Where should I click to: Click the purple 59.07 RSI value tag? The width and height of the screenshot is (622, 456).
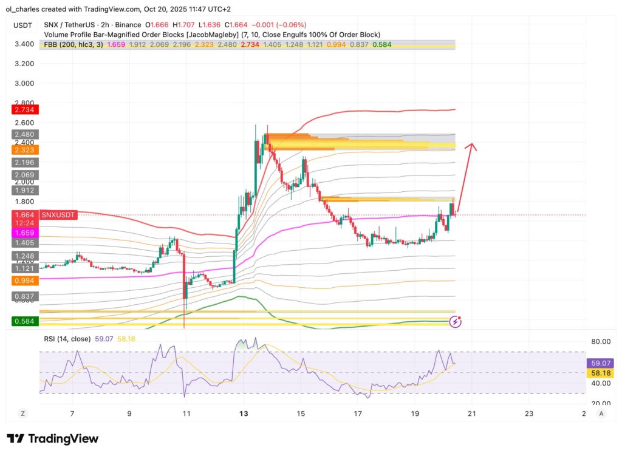[x=599, y=362]
